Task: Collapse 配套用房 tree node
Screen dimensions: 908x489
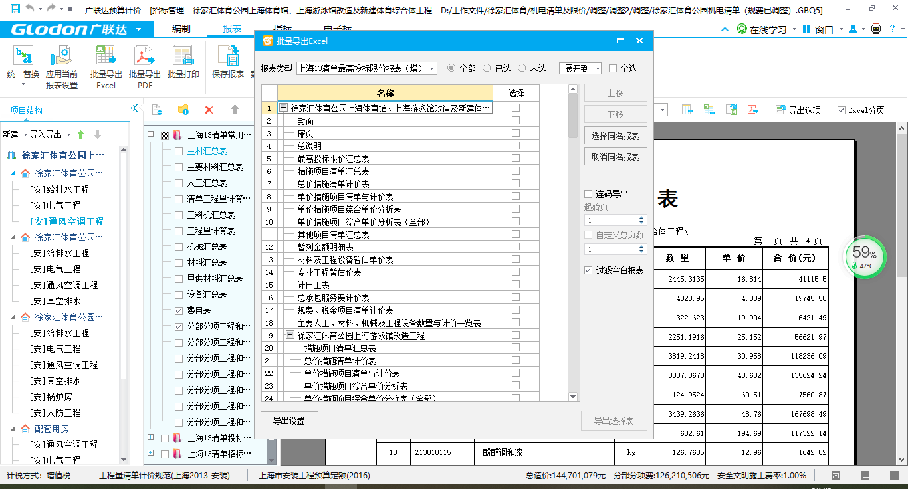Action: point(13,429)
